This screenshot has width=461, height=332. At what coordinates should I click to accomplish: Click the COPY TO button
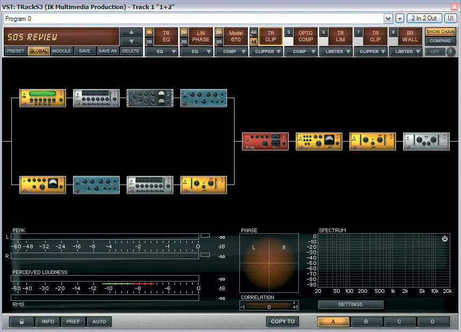tap(282, 321)
